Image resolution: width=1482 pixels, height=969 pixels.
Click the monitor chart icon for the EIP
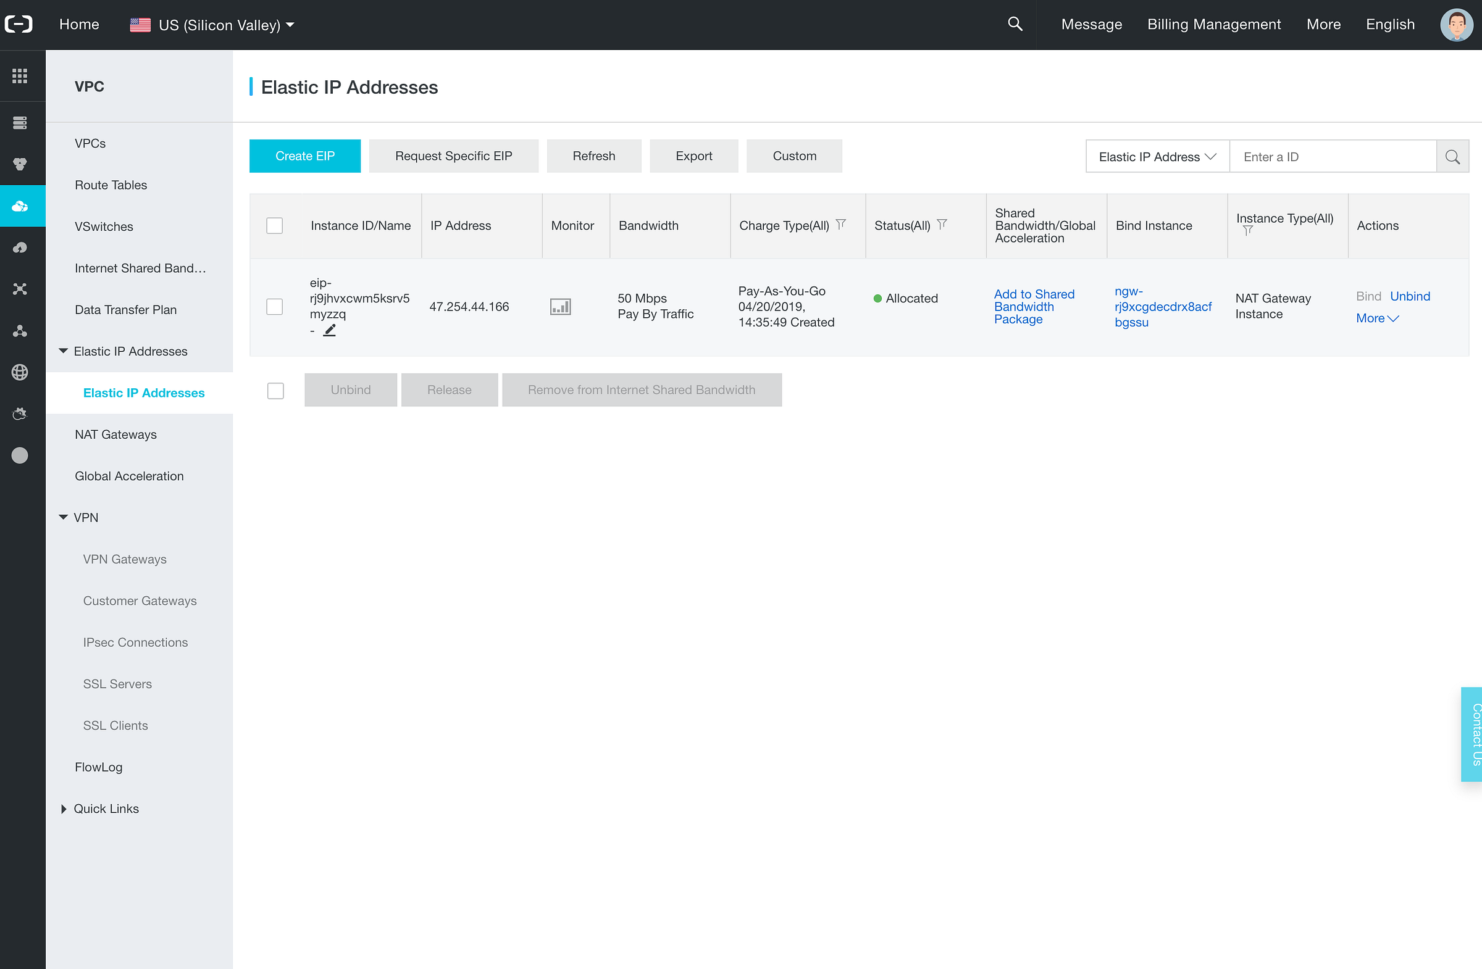(x=560, y=307)
